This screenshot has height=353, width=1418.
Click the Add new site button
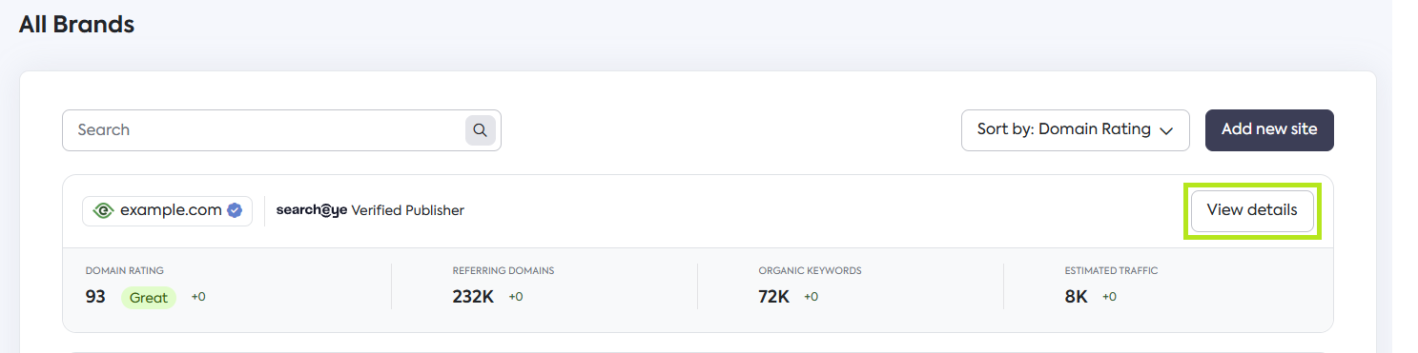1269,130
